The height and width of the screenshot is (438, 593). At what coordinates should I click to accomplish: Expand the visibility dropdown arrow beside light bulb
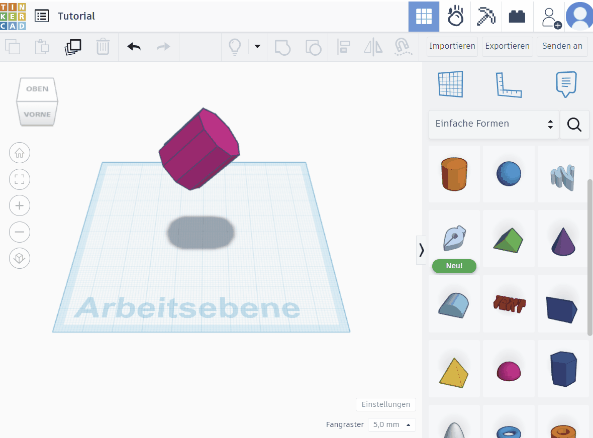(x=257, y=47)
